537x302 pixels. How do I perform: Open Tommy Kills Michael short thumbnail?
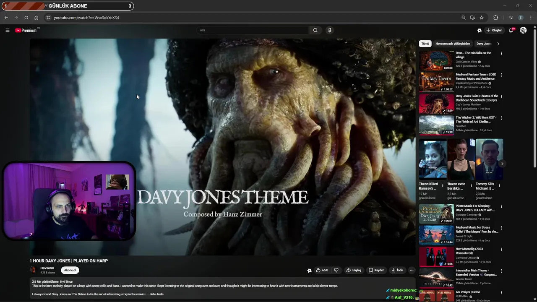tap(489, 159)
